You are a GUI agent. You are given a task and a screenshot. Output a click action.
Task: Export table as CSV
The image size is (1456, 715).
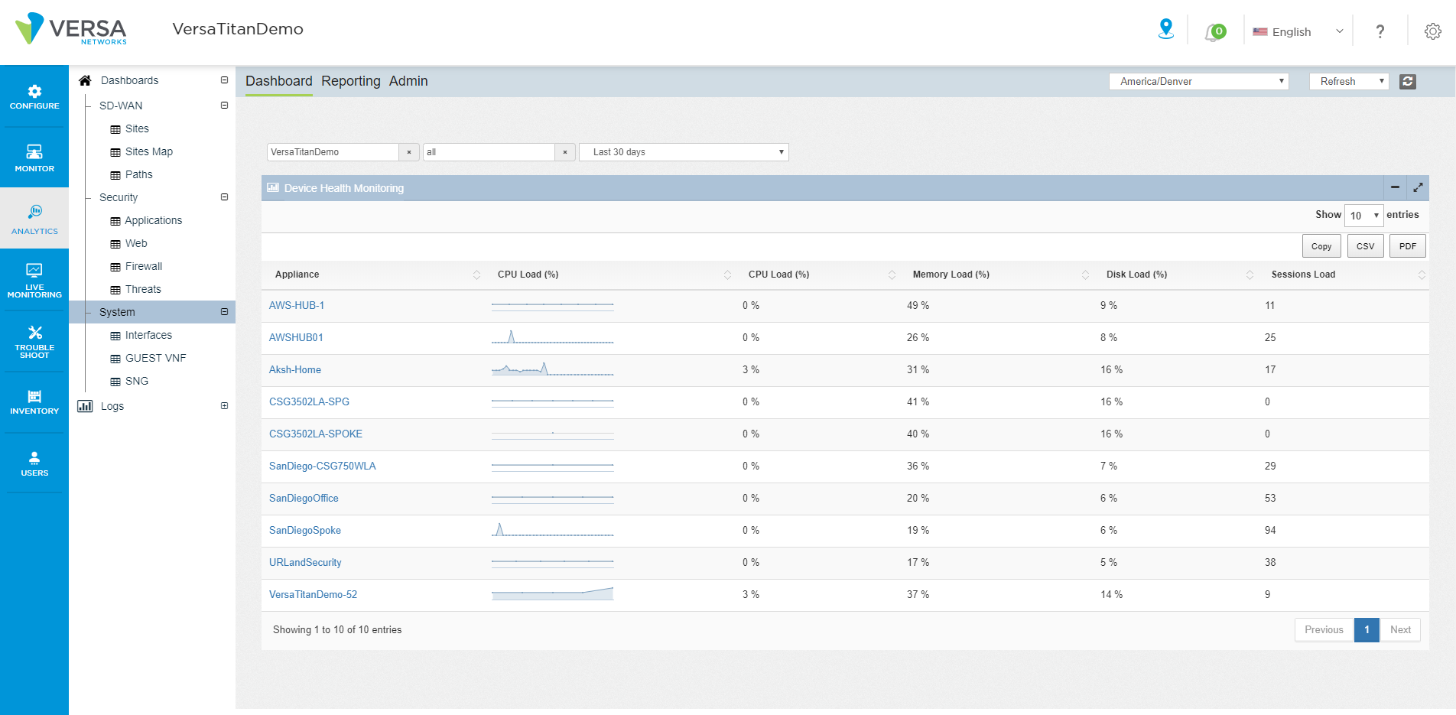[x=1366, y=246]
